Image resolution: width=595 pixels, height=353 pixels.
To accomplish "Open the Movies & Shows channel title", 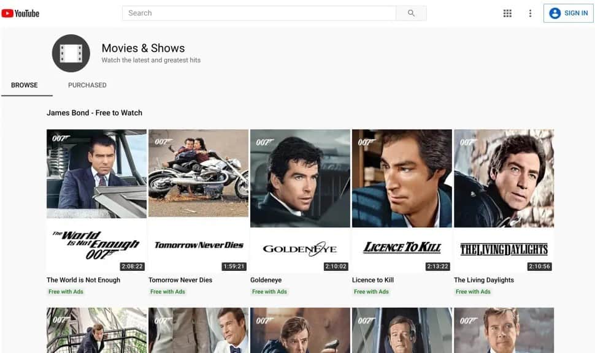I will pyautogui.click(x=143, y=48).
